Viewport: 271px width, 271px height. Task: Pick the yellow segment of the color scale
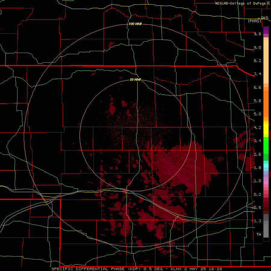click(266, 129)
